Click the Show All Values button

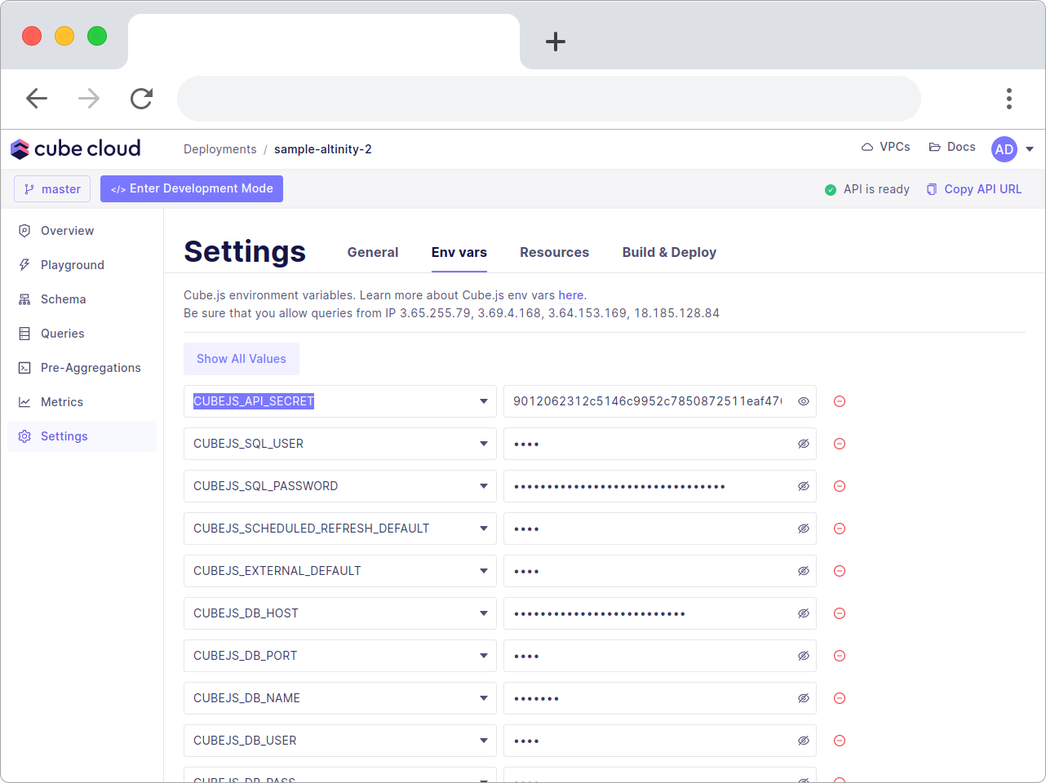point(242,359)
